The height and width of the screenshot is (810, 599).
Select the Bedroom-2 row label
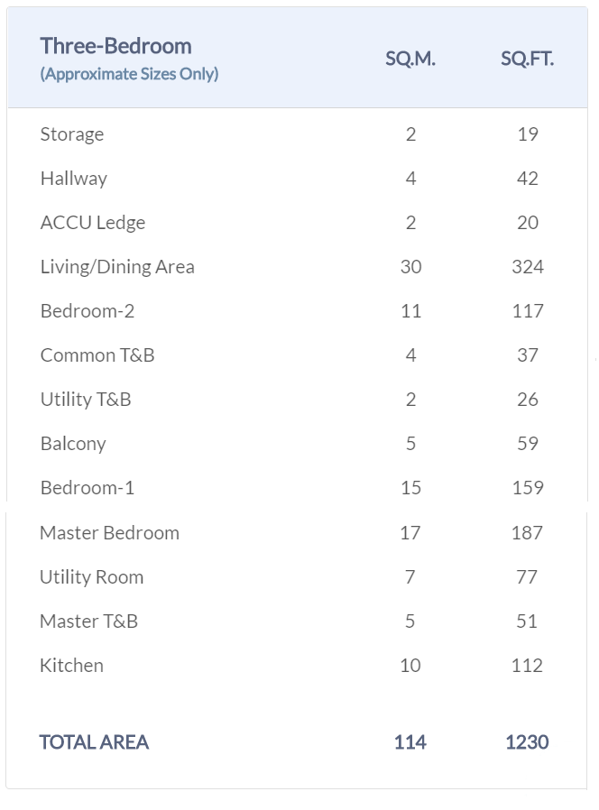click(88, 311)
